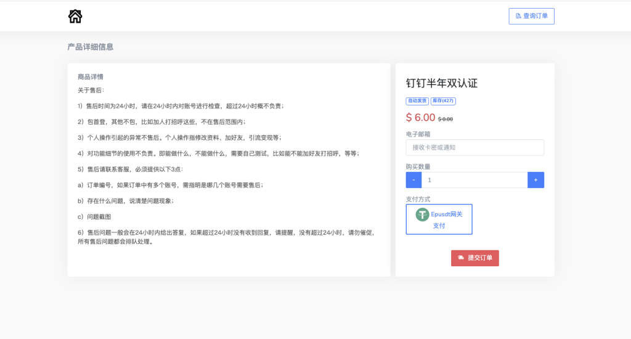This screenshot has width=631, height=339.
Task: Click the green Tether coin icon
Action: [422, 214]
